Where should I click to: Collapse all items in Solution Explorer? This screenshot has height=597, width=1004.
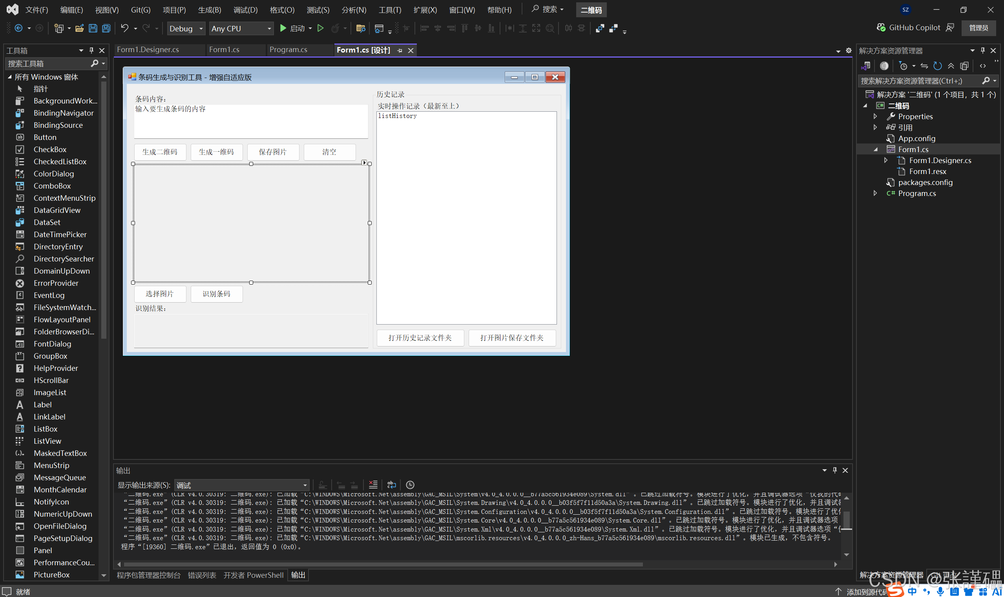click(x=951, y=66)
